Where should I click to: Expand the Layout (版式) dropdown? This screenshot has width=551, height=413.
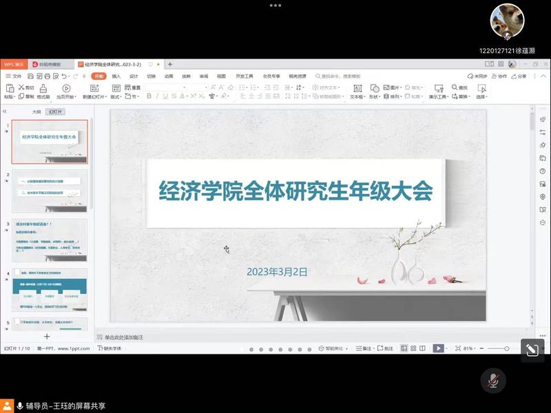click(x=116, y=97)
